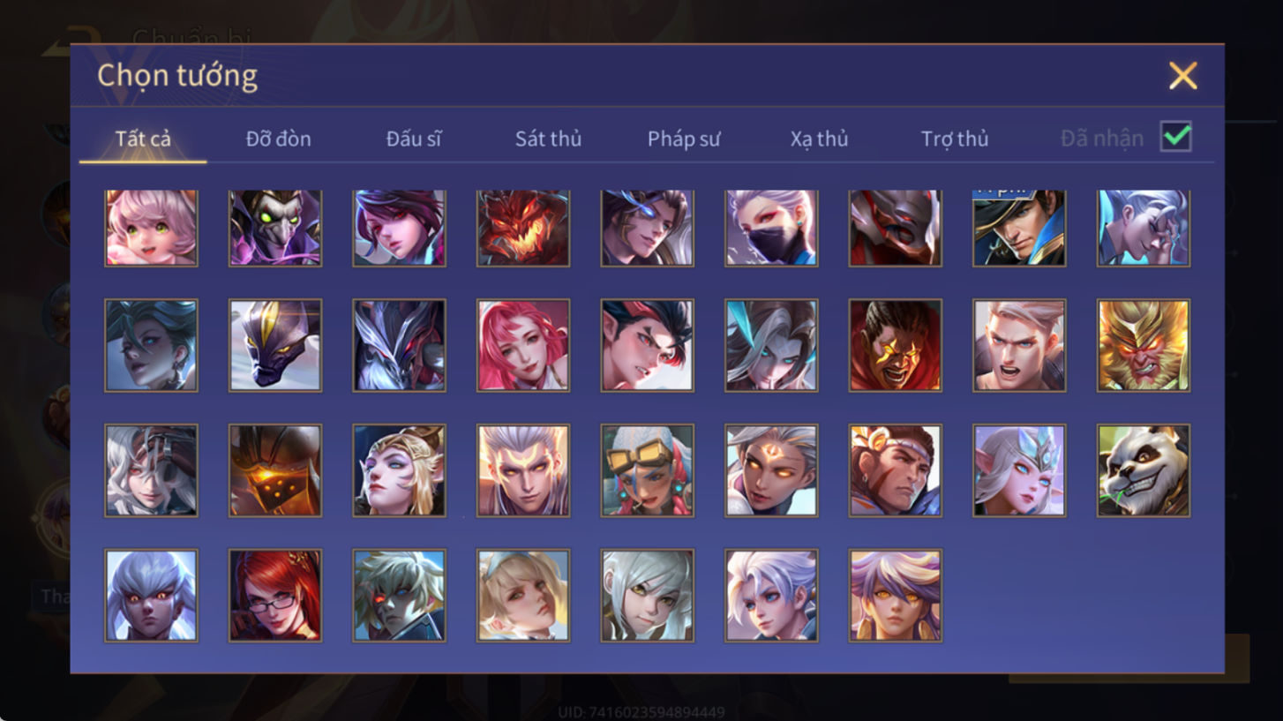Choose the red-haired hero wearing glasses
The image size is (1283, 721).
[275, 596]
